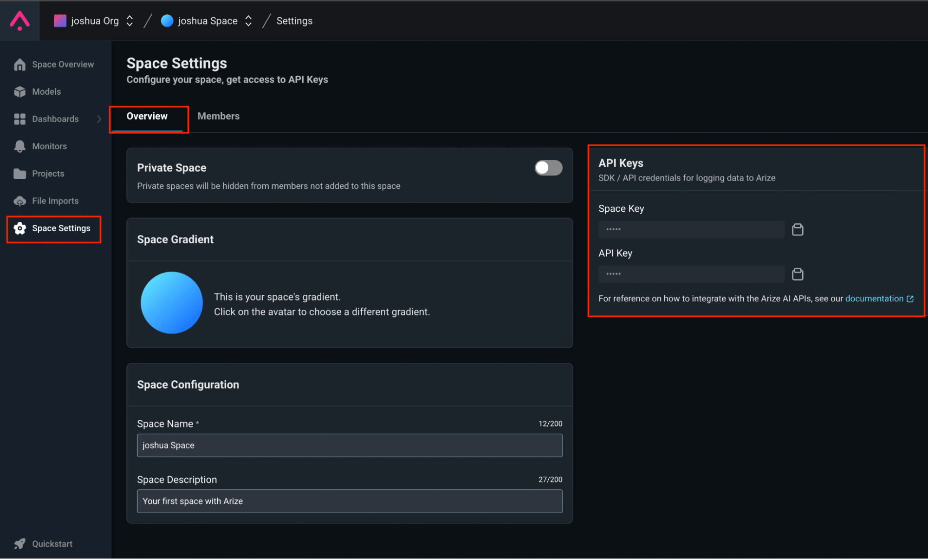Click the Projects folder icon
The width and height of the screenshot is (928, 559).
(19, 173)
